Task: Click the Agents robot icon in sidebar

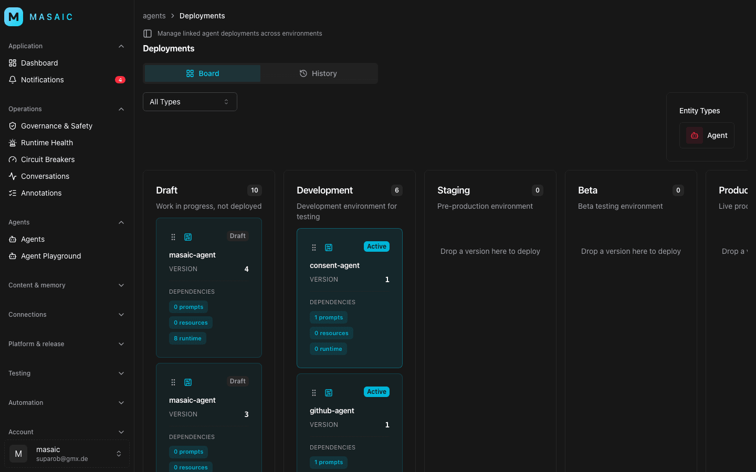Action: coord(13,239)
